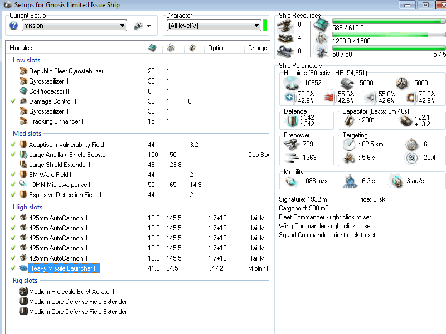
Task: Click the green character status indicator
Action: click(x=265, y=26)
